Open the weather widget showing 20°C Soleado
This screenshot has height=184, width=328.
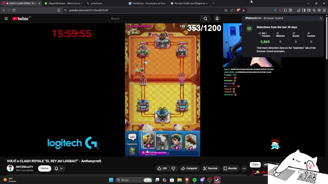(x=9, y=180)
